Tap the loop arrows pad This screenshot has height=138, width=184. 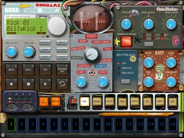coord(62,84)
